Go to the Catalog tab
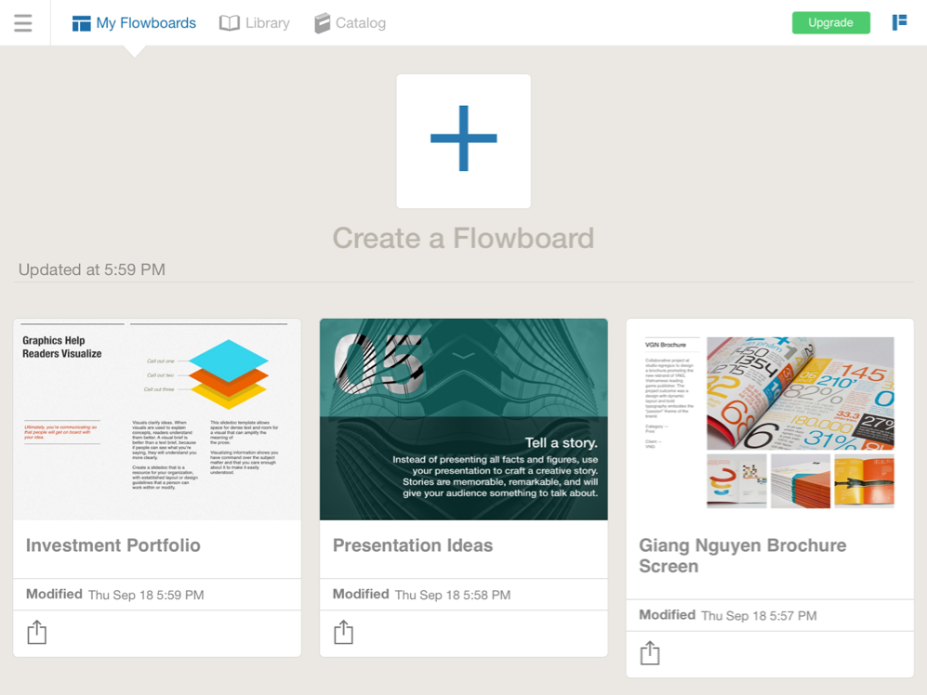This screenshot has height=695, width=927. tap(360, 23)
